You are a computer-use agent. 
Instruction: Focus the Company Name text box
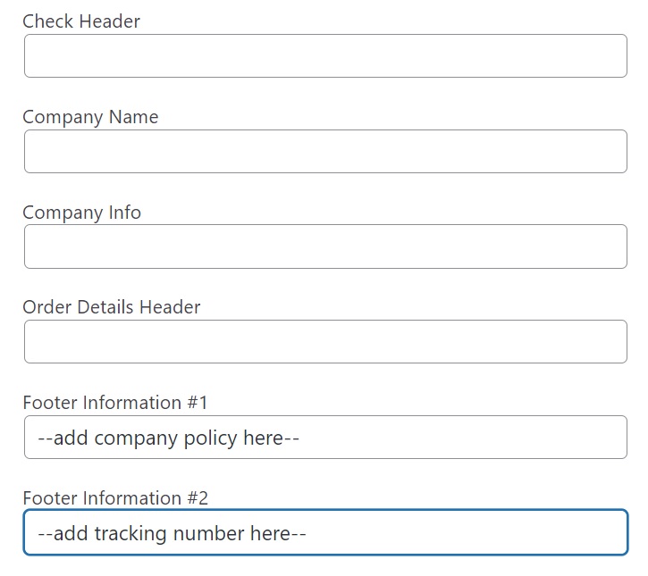(325, 151)
